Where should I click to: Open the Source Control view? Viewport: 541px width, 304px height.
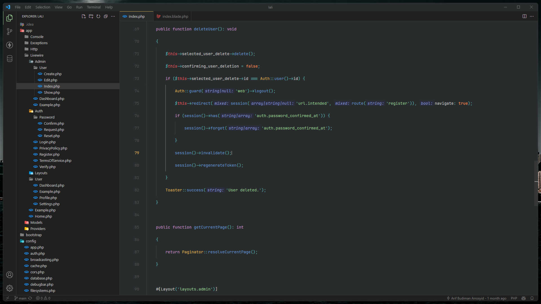(x=10, y=32)
